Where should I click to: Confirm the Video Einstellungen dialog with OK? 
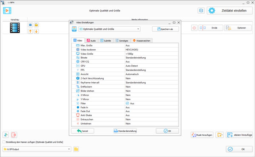[167, 131]
